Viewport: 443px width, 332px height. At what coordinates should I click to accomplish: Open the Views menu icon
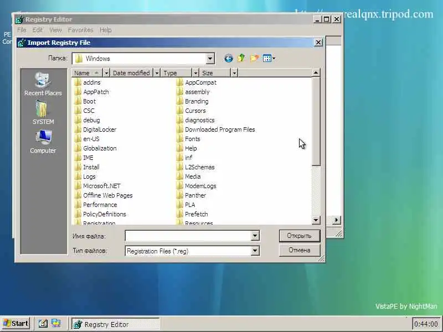coord(269,59)
